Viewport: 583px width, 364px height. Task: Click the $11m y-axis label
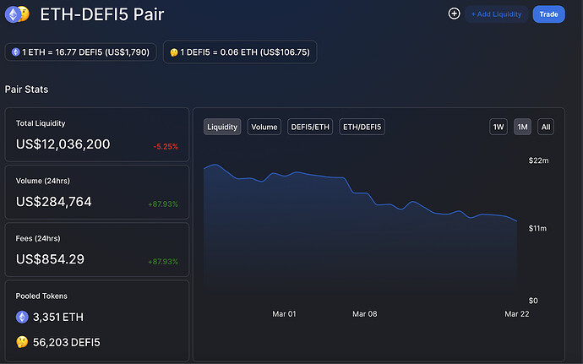point(537,228)
